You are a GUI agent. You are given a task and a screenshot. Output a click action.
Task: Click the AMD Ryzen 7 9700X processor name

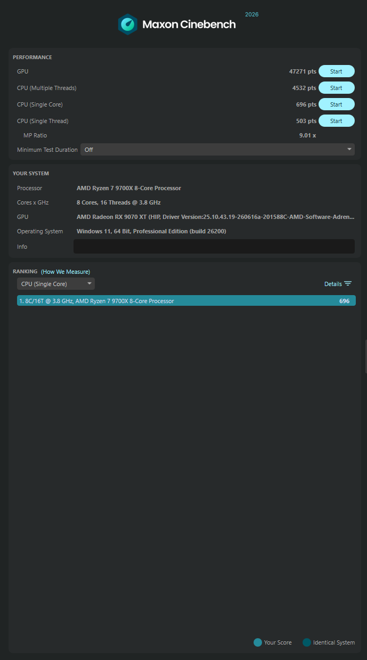[129, 188]
